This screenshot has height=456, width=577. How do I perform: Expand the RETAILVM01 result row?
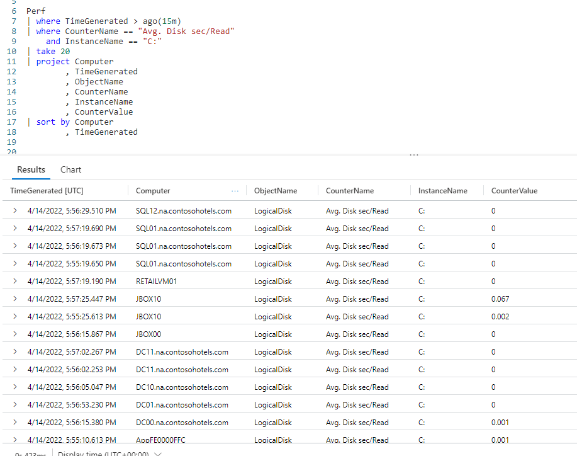tap(15, 282)
